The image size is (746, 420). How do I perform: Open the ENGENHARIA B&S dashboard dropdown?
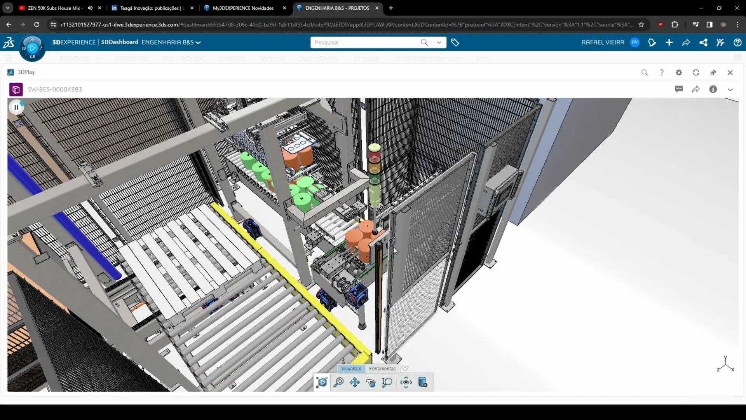(x=199, y=42)
